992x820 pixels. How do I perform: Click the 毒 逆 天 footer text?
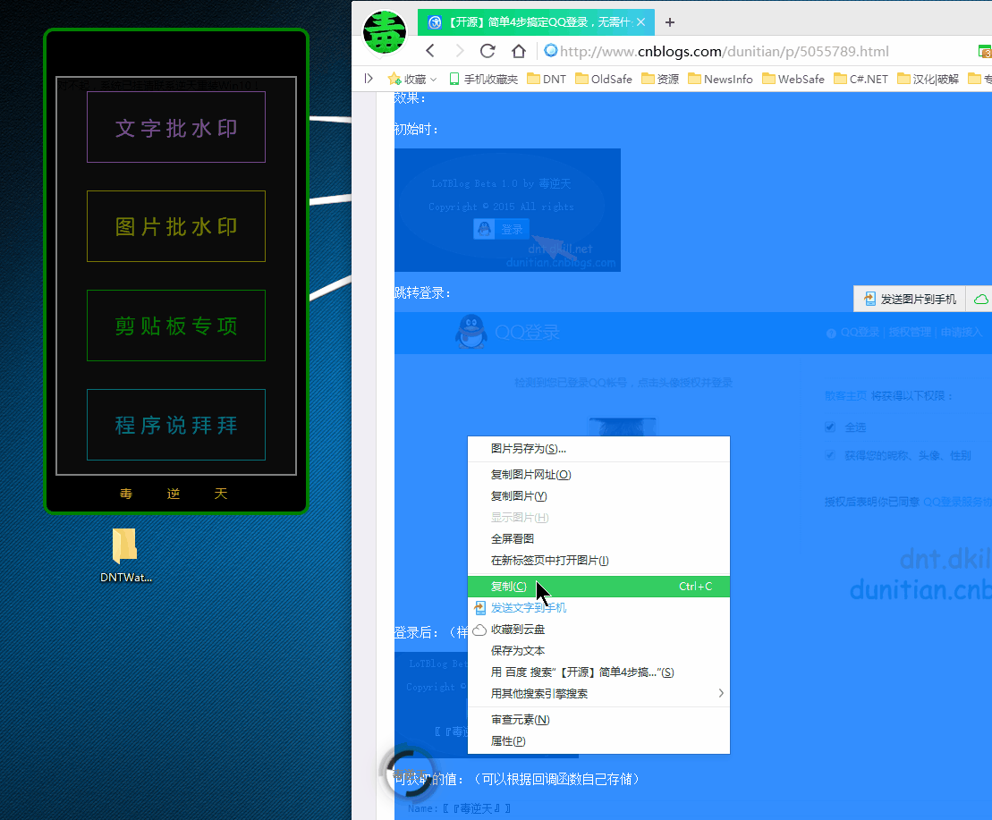(x=174, y=493)
